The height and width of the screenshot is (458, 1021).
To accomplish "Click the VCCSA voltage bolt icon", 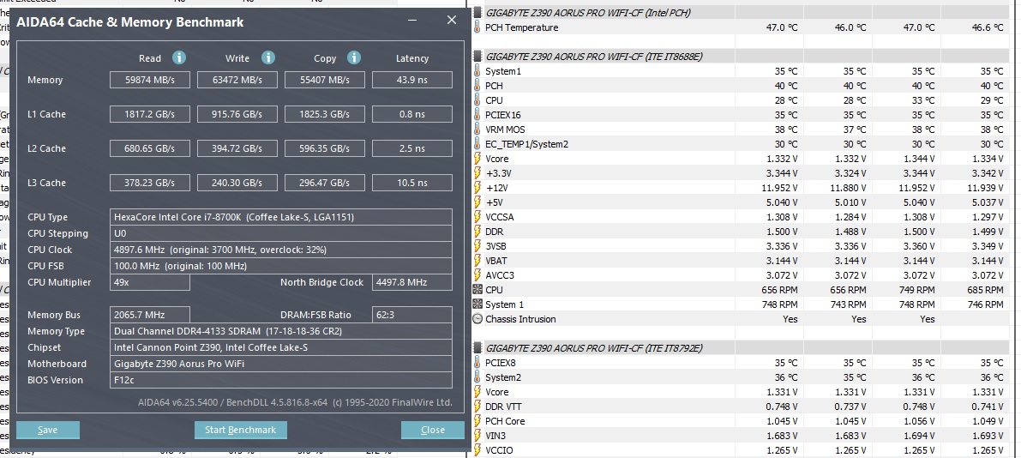I will coord(477,217).
